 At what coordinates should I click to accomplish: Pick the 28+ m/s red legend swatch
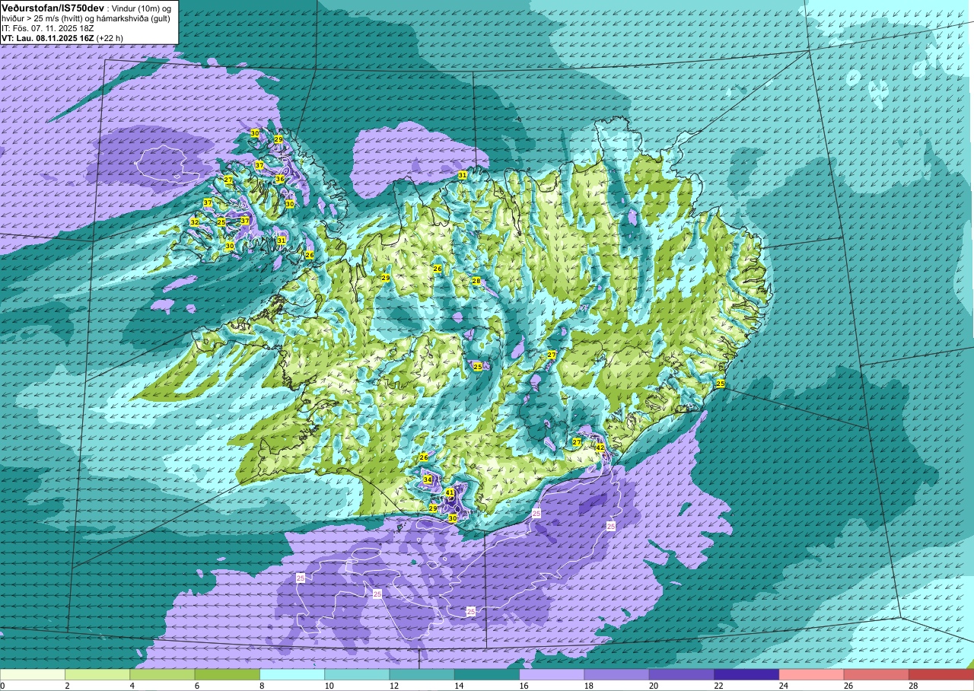[941, 674]
